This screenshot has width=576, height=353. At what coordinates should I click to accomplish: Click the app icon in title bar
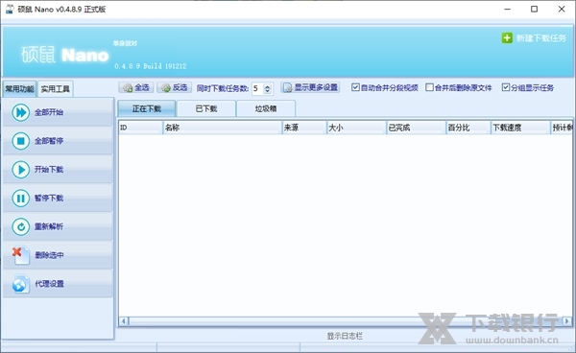tap(10, 10)
